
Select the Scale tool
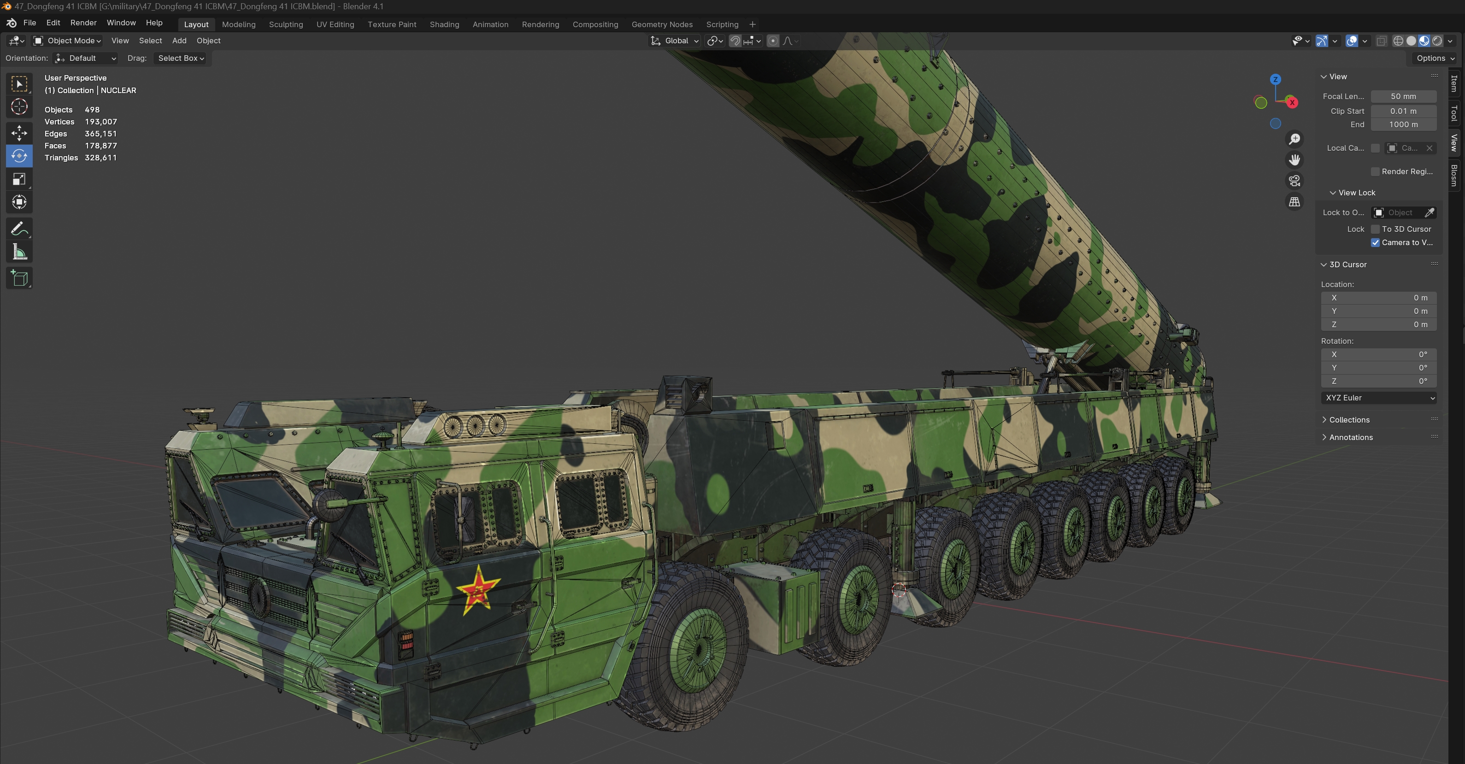[x=19, y=179]
